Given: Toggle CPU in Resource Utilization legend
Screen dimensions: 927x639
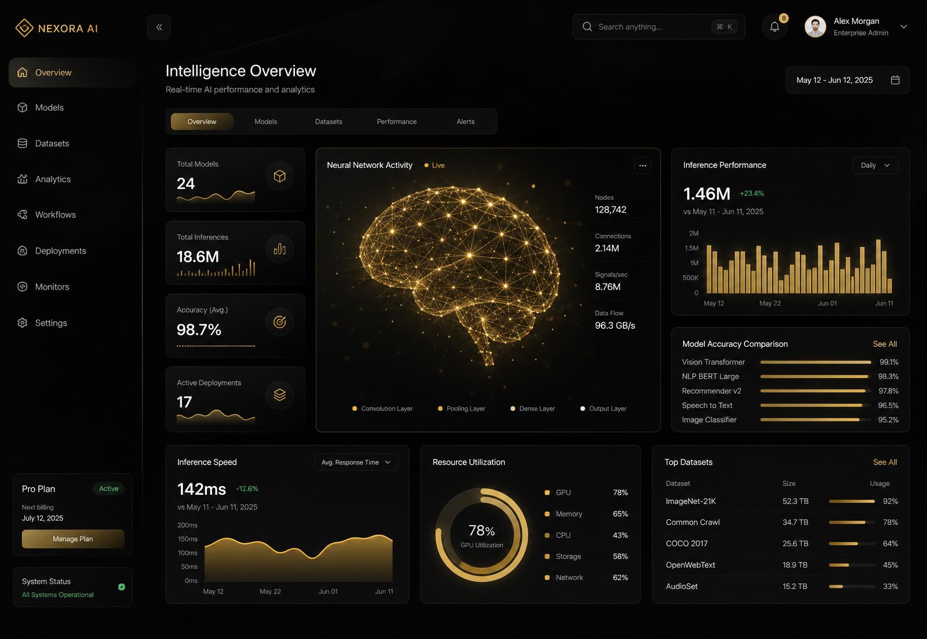Looking at the screenshot, I should (x=586, y=535).
